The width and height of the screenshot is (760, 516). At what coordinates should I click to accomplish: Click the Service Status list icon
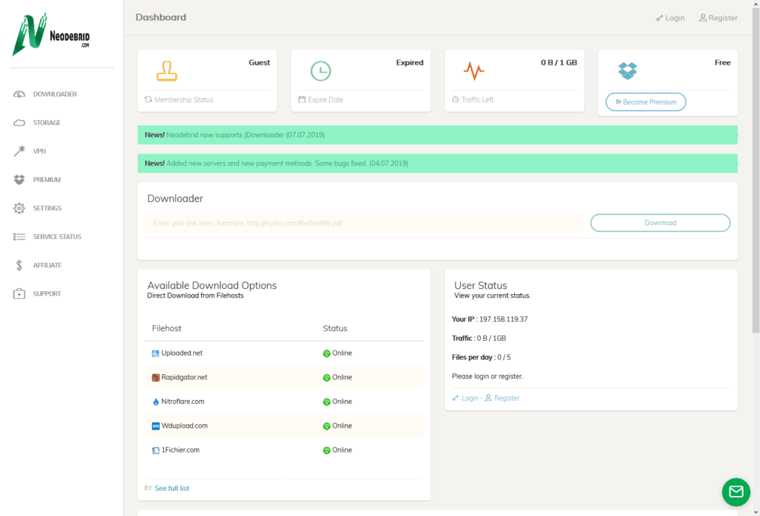[19, 237]
